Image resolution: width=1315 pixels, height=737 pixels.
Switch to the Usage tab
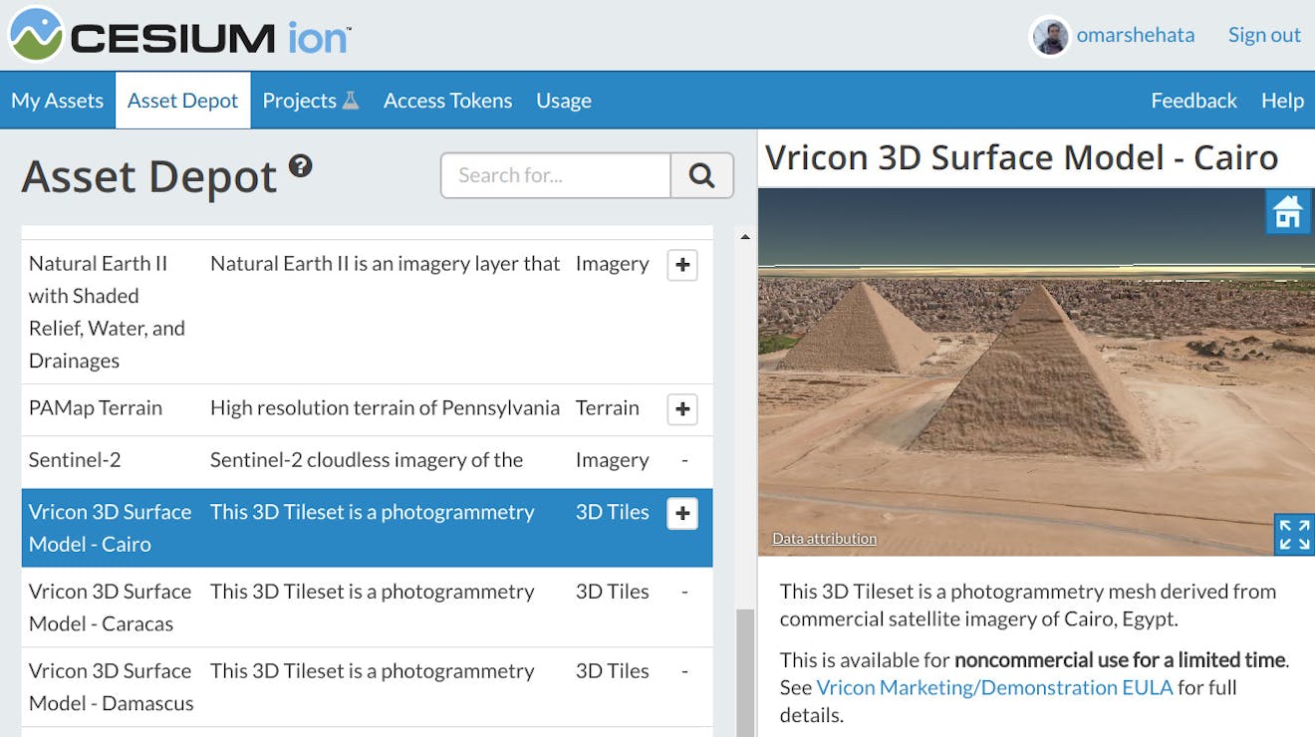coord(563,100)
